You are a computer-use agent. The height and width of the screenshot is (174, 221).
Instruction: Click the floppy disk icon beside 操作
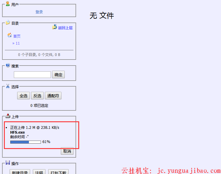pos(8,163)
